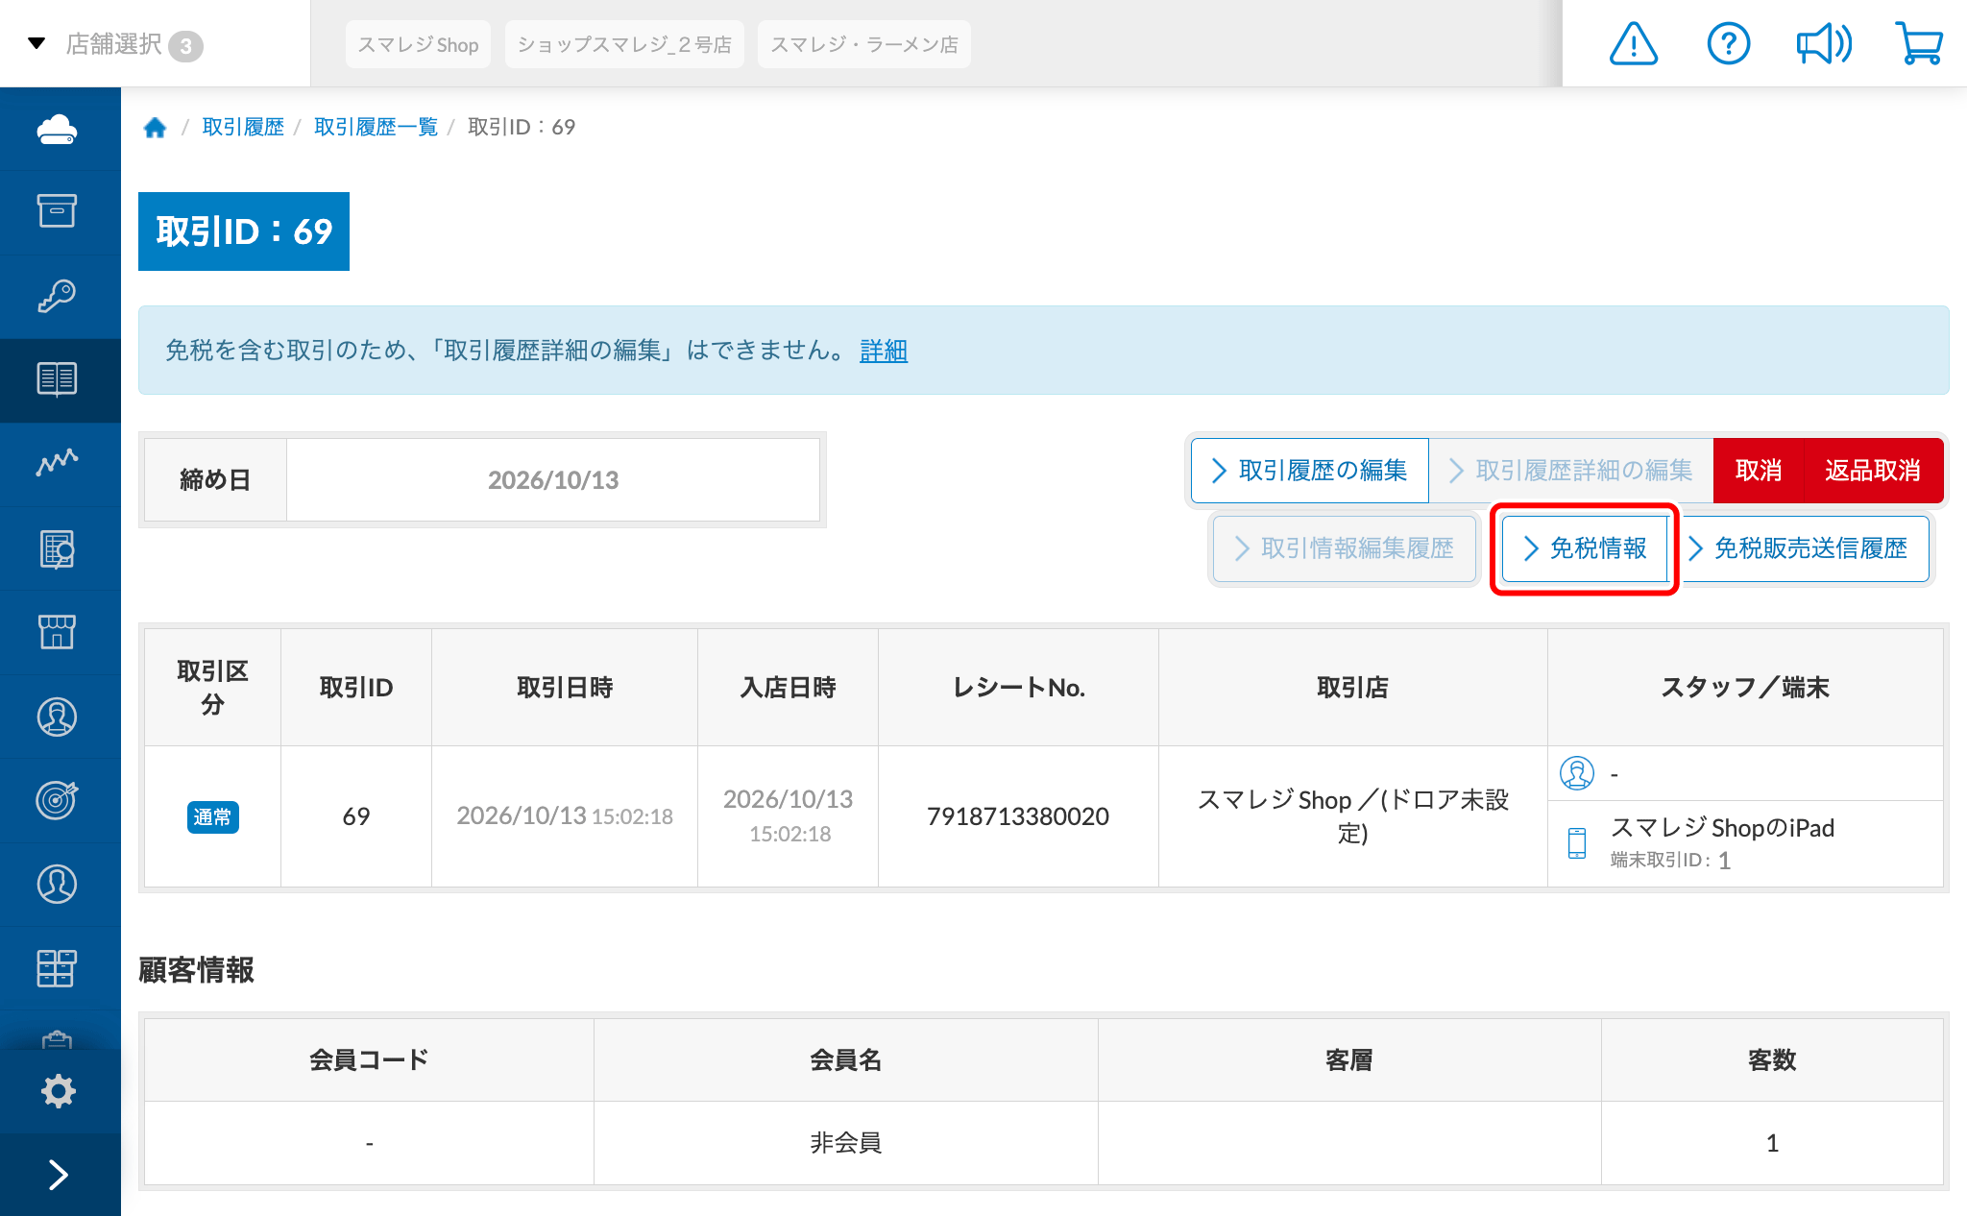Image resolution: width=1967 pixels, height=1216 pixels.
Task: Select the スマレジ Shop store chip
Action: click(418, 44)
